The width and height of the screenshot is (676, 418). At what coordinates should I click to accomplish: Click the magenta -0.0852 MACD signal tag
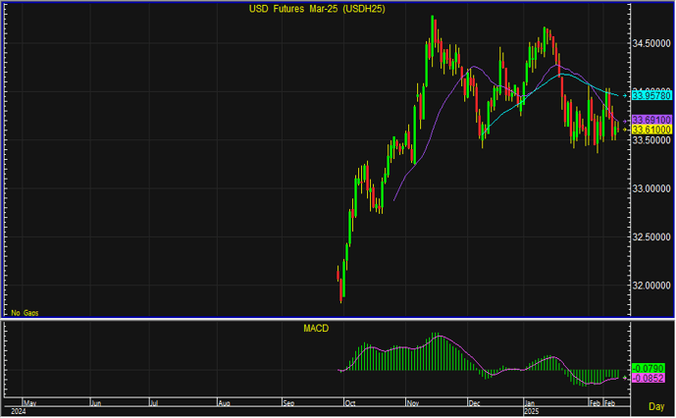click(650, 377)
